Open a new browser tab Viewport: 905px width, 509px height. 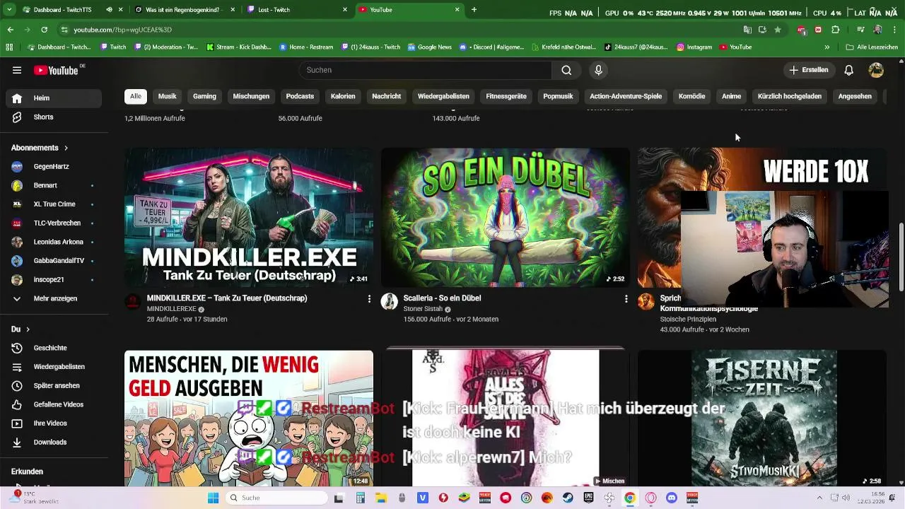[x=474, y=10]
